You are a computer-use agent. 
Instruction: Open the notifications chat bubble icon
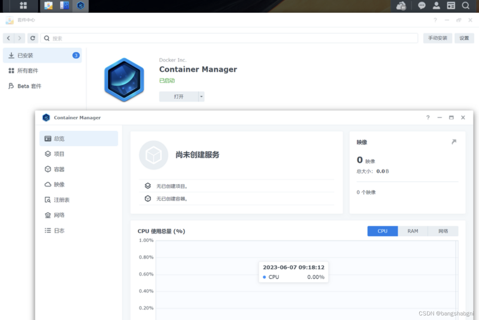coord(422,6)
